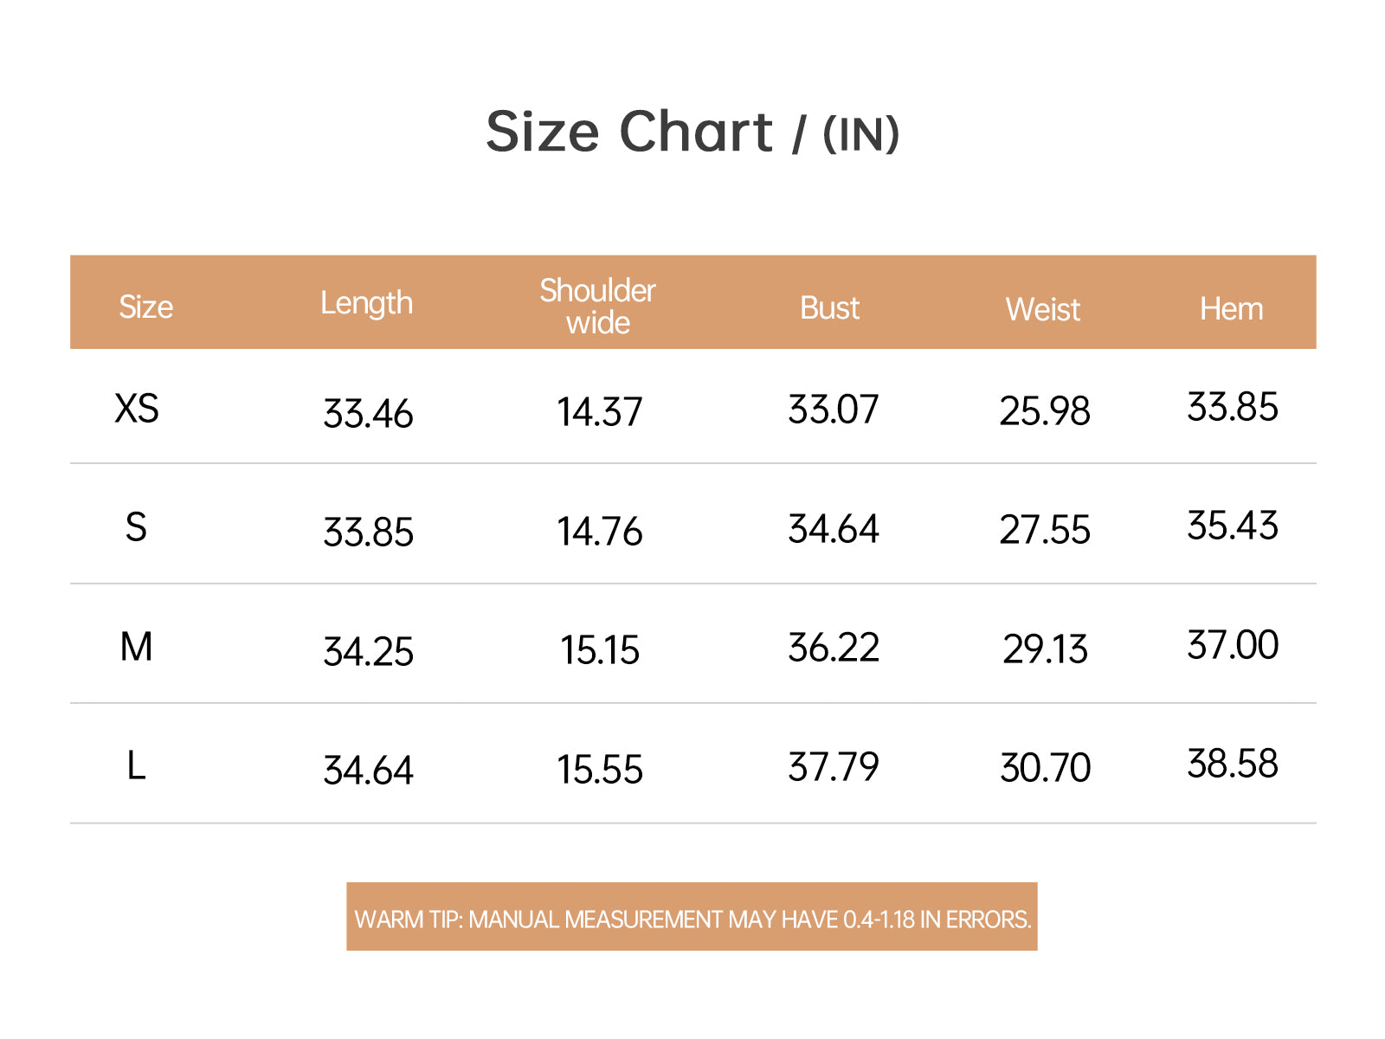
Task: Click the Hem column header
Action: pyautogui.click(x=1231, y=309)
